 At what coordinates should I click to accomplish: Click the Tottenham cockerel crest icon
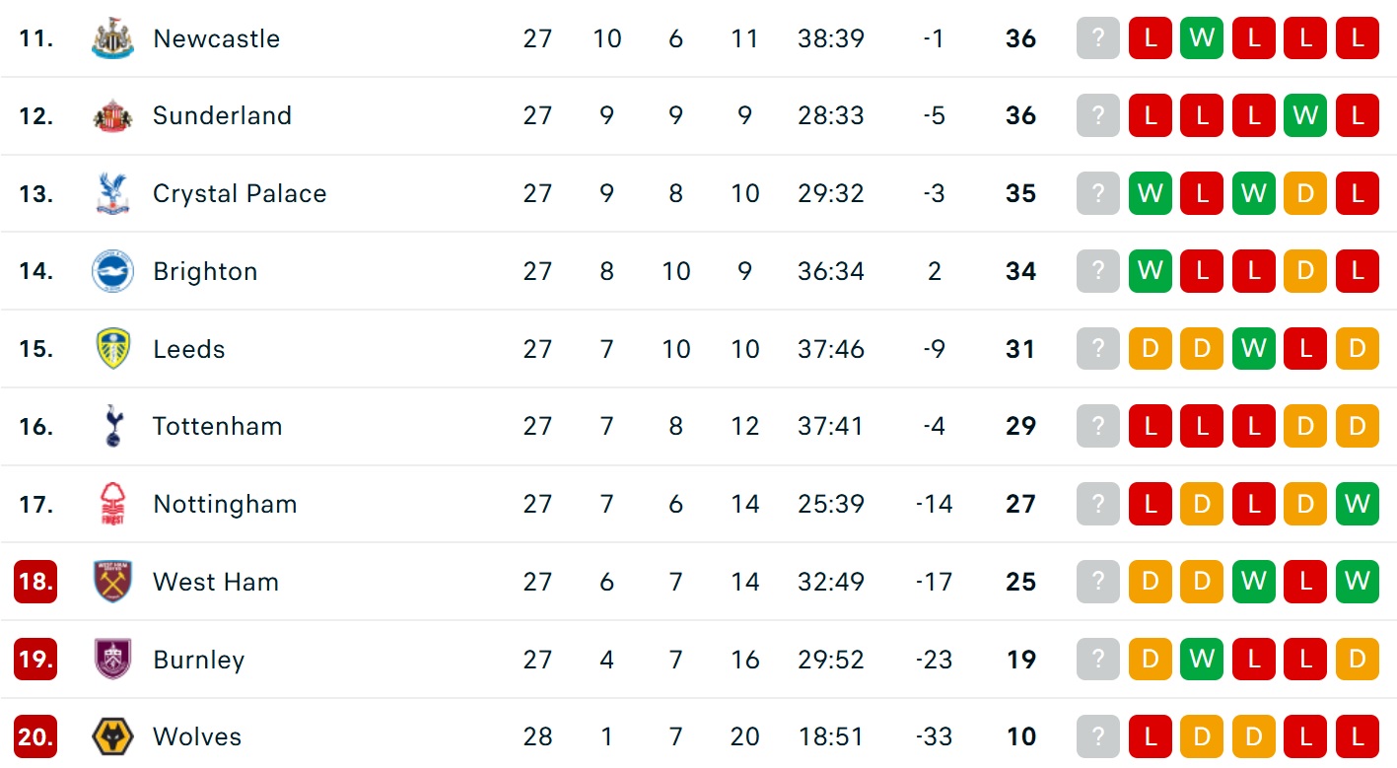[112, 426]
